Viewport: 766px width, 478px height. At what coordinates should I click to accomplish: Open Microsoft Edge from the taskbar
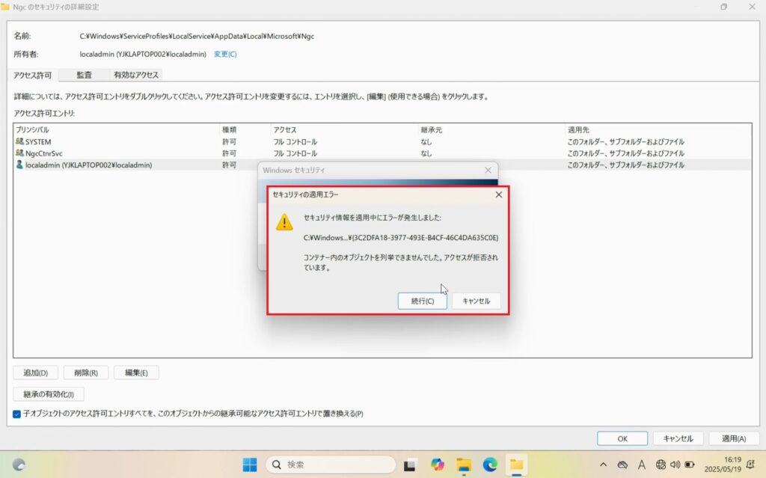tap(490, 465)
